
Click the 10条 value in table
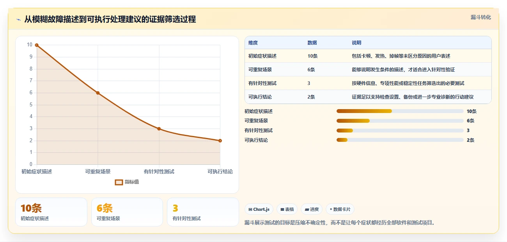[x=312, y=56]
